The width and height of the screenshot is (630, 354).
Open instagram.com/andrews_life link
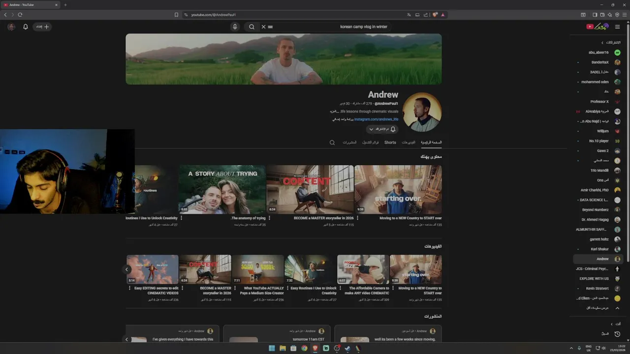[x=376, y=119]
